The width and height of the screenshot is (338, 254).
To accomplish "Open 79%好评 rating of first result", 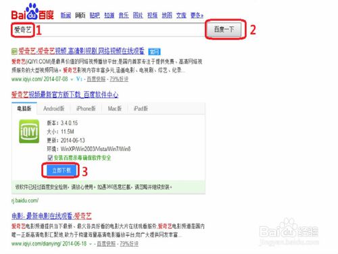I will [119, 79].
